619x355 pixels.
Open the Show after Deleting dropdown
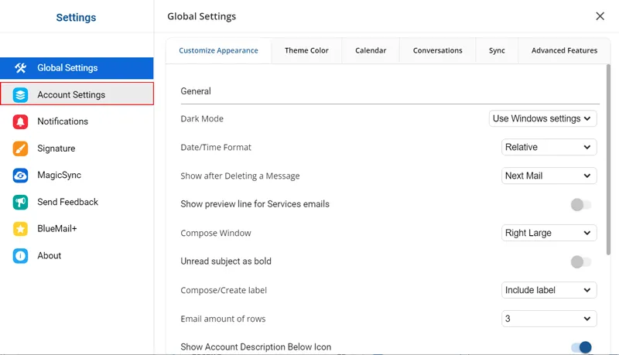coord(549,176)
